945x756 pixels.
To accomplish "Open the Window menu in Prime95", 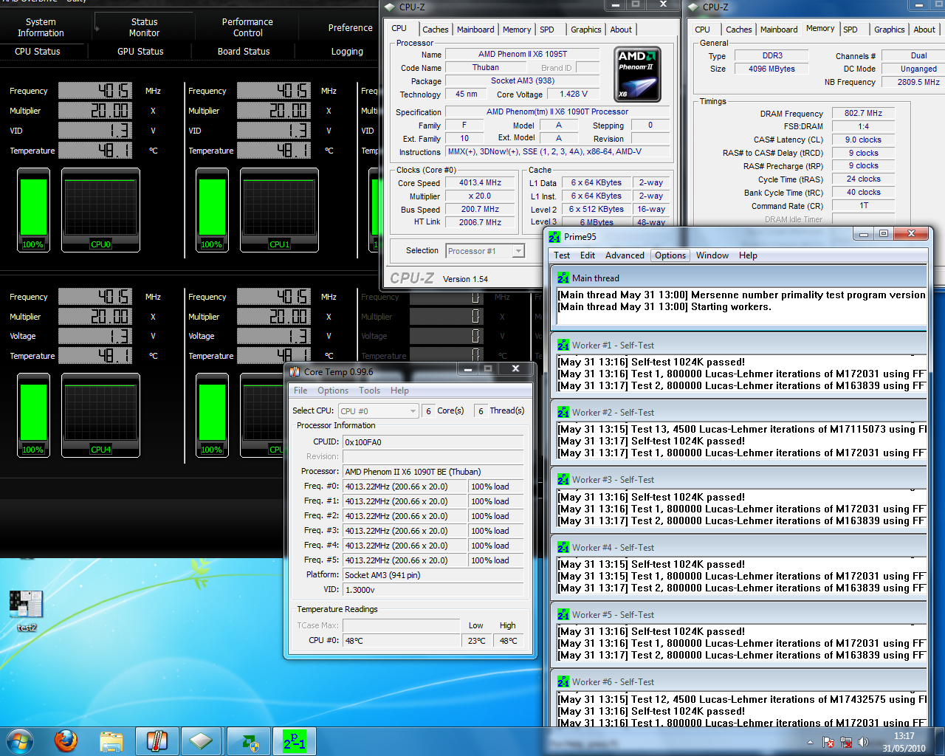I will point(712,255).
